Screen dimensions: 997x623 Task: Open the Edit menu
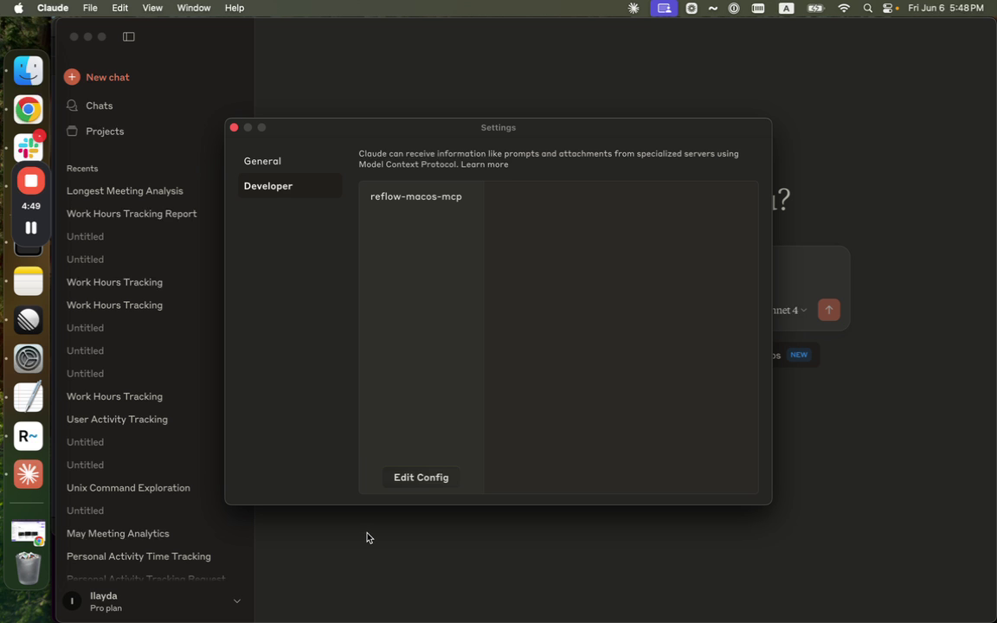click(x=120, y=9)
